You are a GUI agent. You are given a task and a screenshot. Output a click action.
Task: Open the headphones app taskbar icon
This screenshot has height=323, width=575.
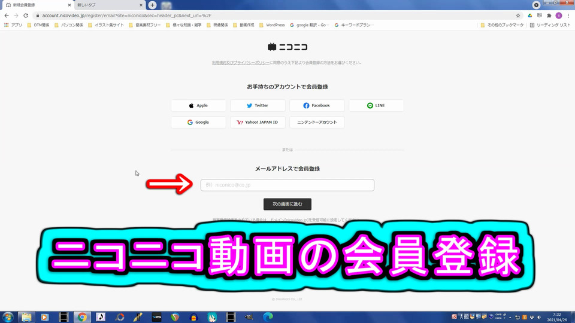[193, 317]
